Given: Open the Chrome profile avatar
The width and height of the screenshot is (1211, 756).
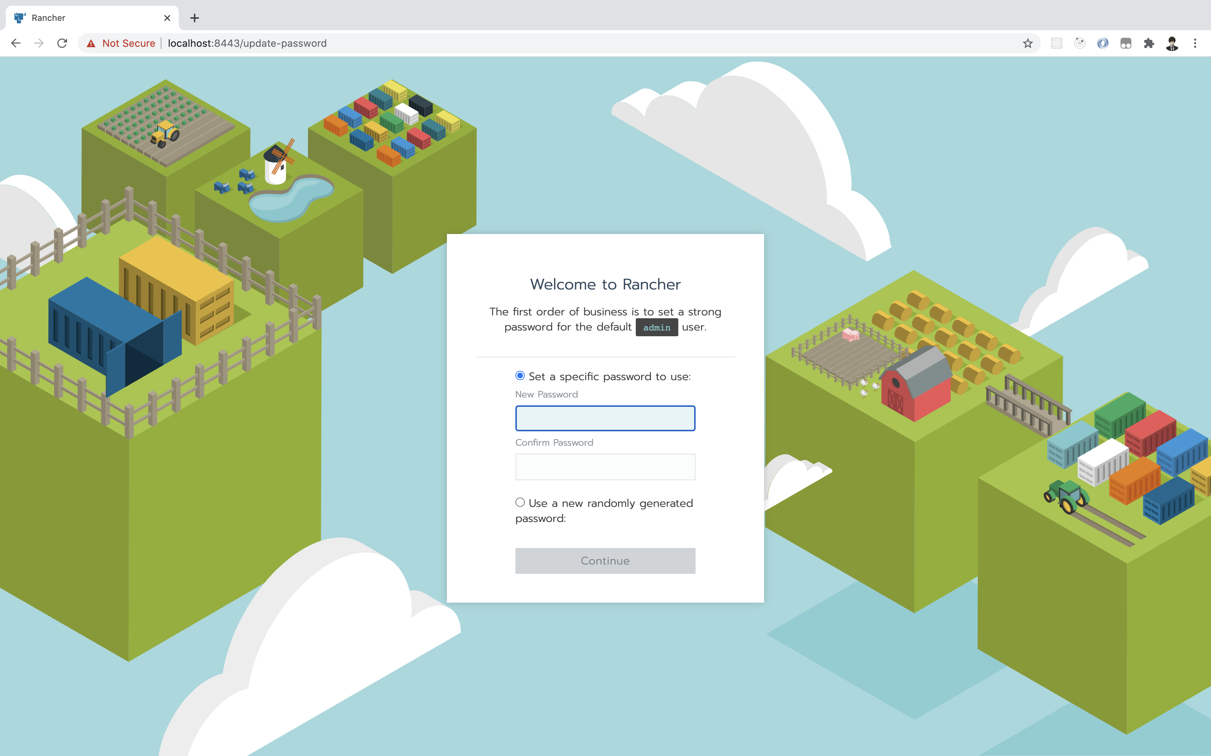Looking at the screenshot, I should 1172,44.
